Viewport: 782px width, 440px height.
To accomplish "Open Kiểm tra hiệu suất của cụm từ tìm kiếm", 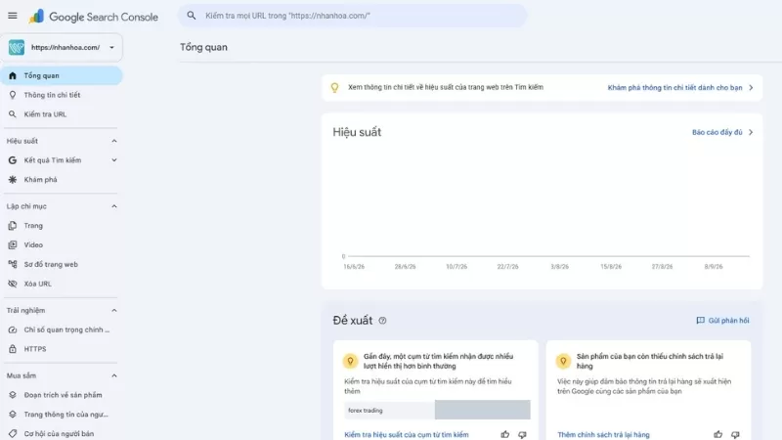I will [407, 435].
